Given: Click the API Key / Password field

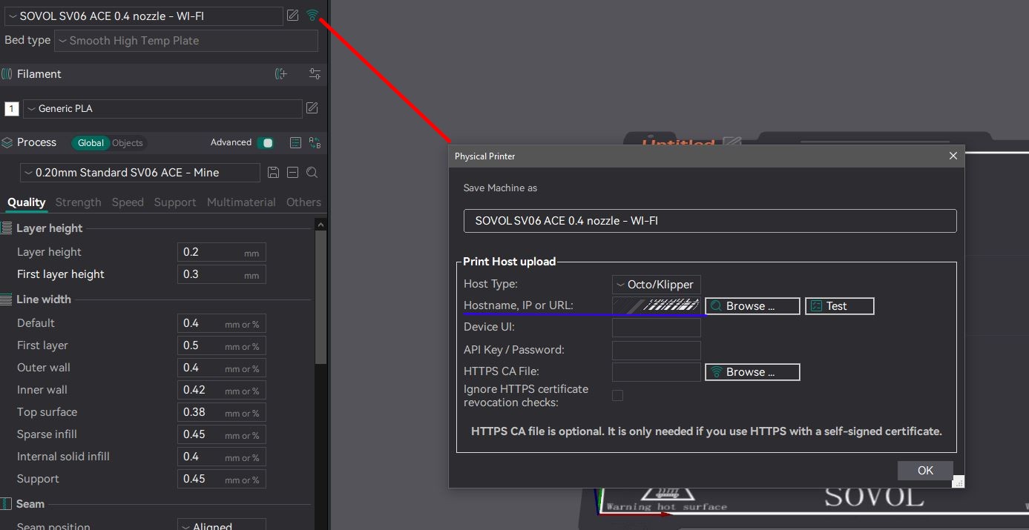Looking at the screenshot, I should pyautogui.click(x=656, y=350).
